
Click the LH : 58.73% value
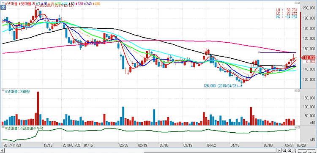click(x=287, y=10)
